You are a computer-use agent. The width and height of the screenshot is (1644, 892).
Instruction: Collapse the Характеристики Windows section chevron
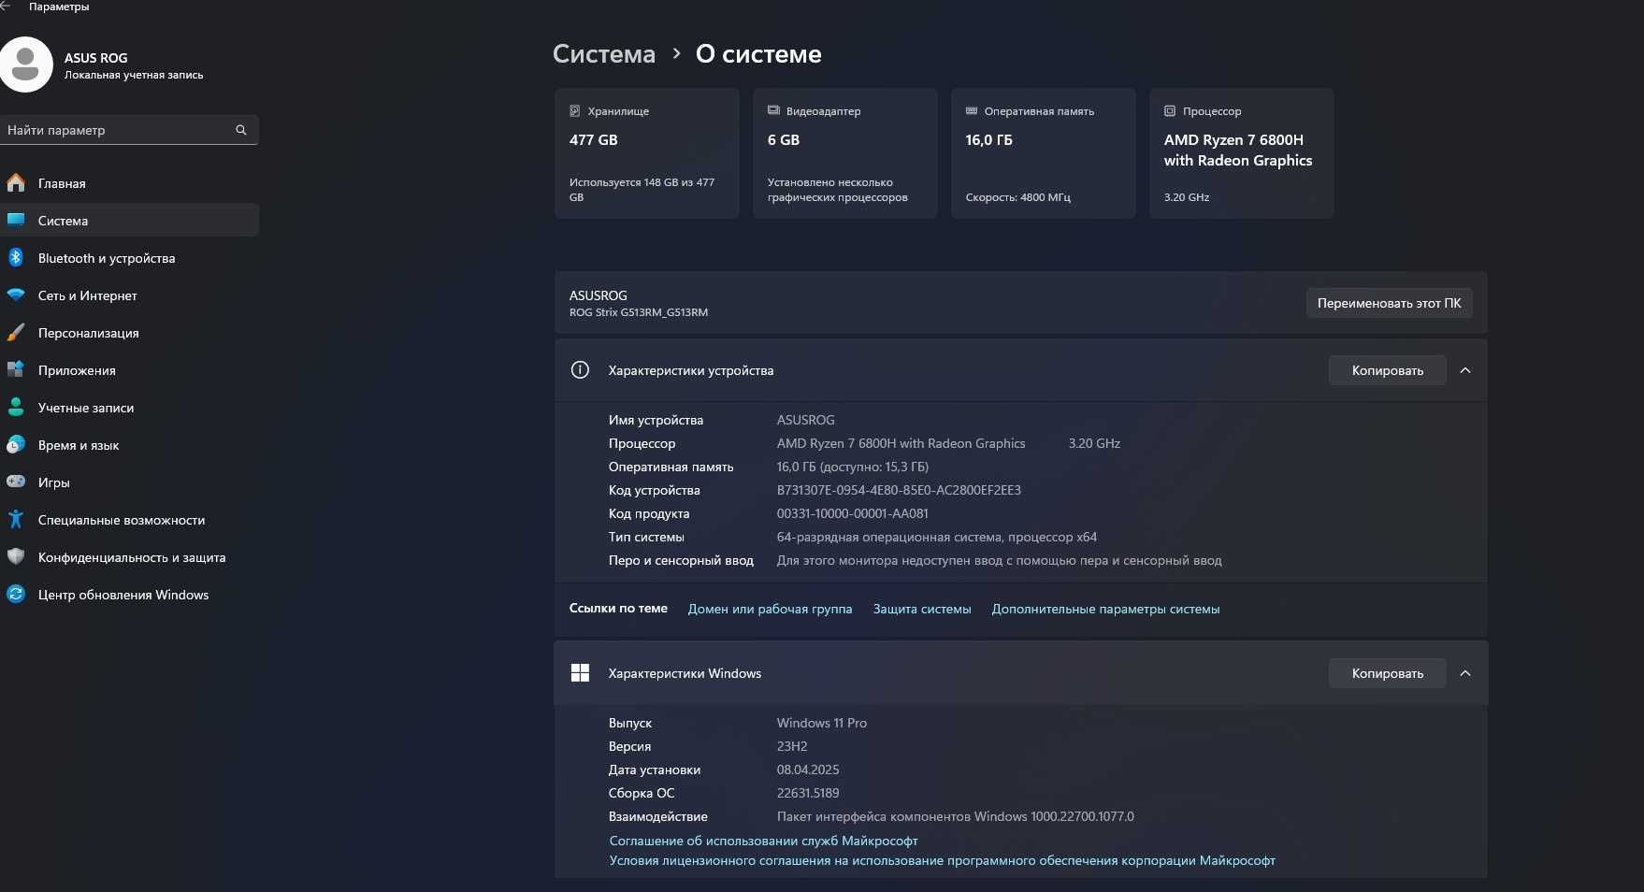[x=1465, y=673]
